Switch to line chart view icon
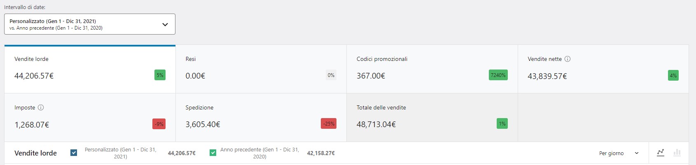The width and height of the screenshot is (696, 165). tap(661, 153)
